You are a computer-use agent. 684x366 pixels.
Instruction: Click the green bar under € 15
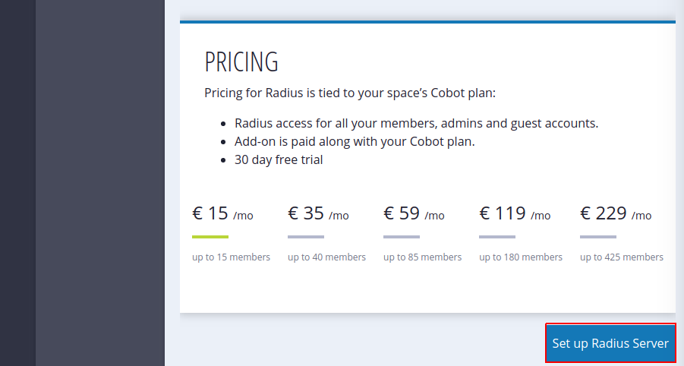(x=210, y=237)
